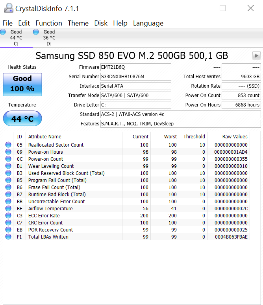Click status icon for Reallocated Sector Count

pos(8,145)
